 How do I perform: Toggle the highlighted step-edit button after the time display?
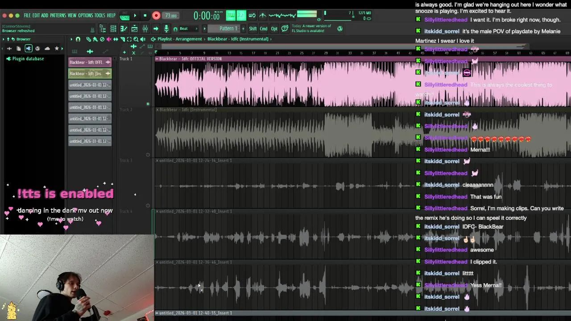pyautogui.click(x=231, y=16)
